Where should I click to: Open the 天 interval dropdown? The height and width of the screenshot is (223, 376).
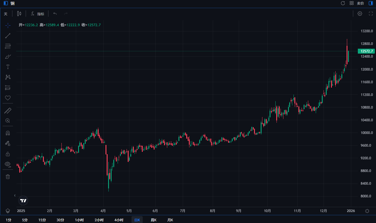tap(5, 14)
